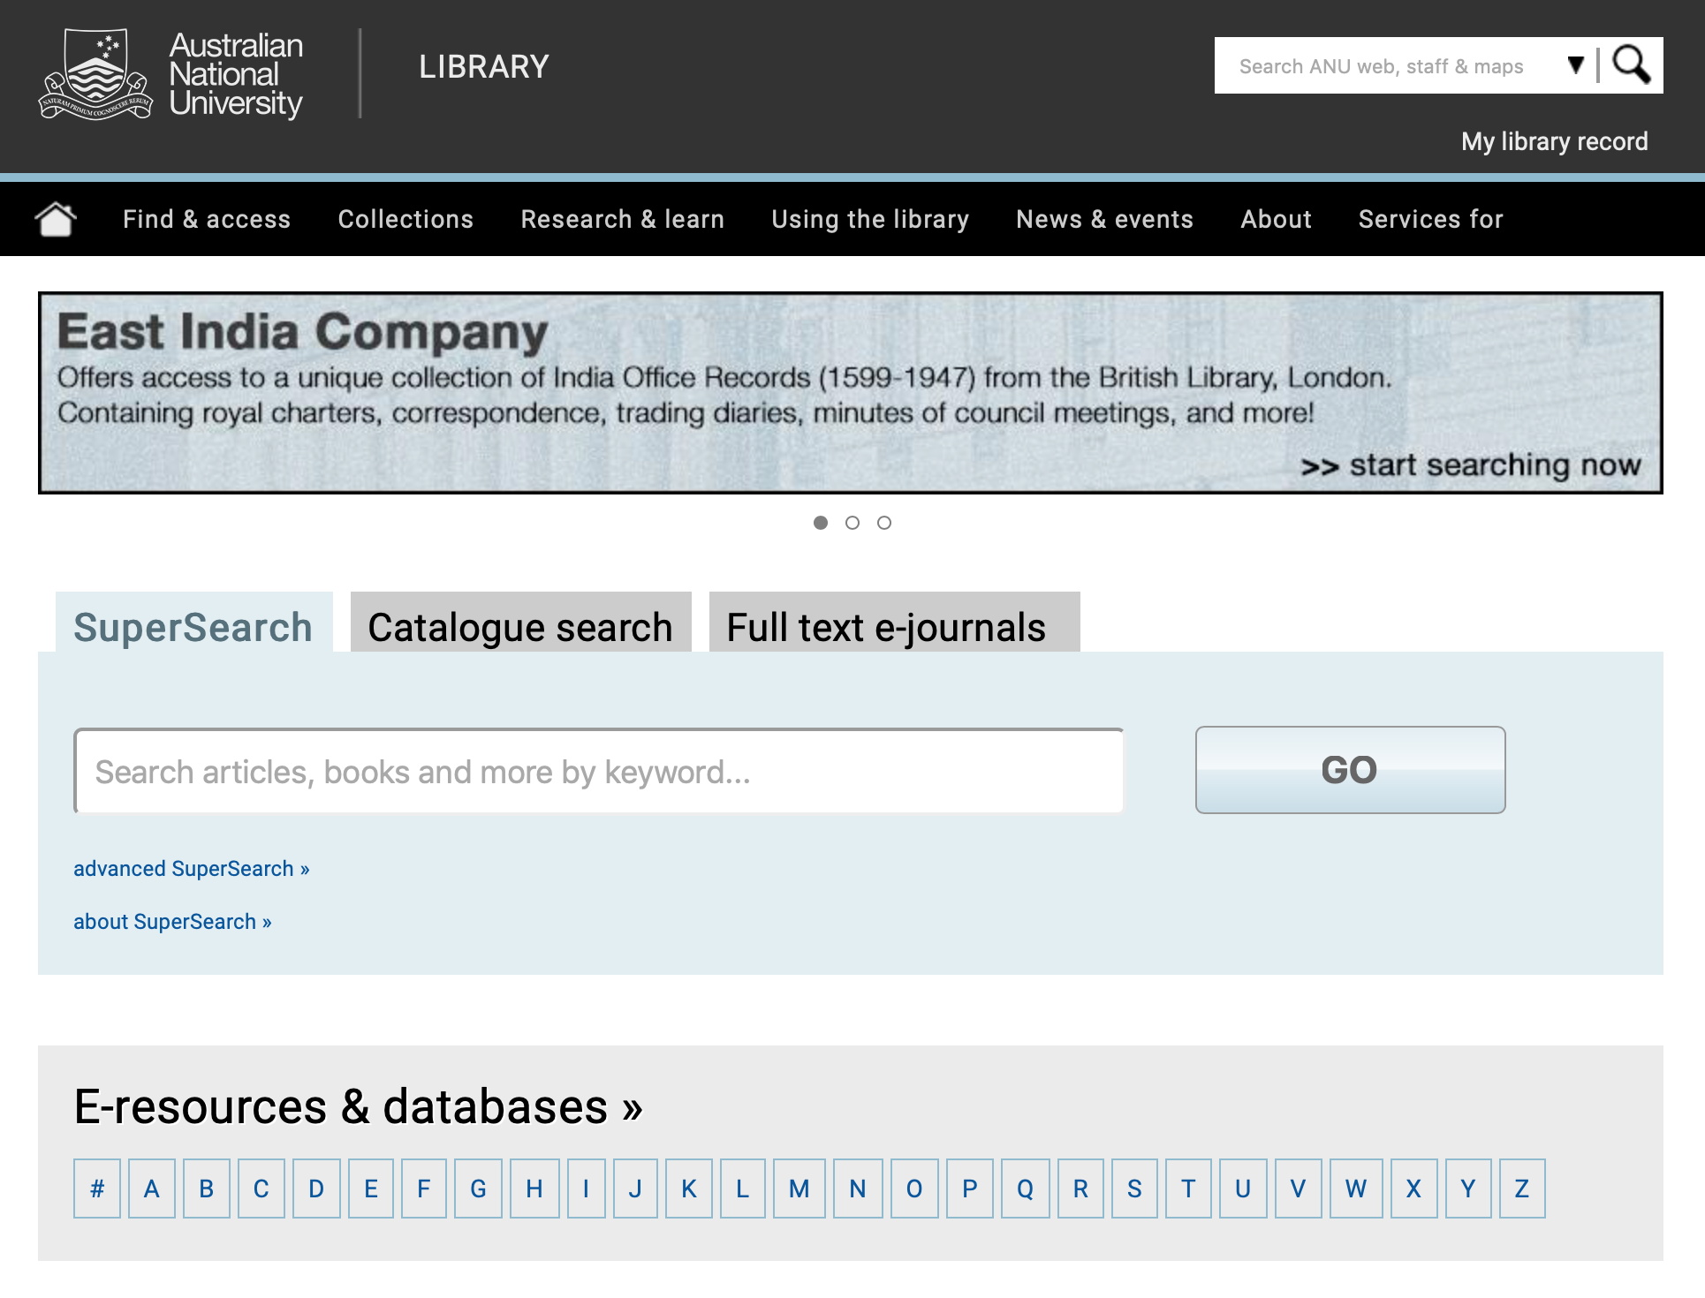Image resolution: width=1705 pixels, height=1298 pixels.
Task: Browse databases starting with U
Action: click(1243, 1189)
